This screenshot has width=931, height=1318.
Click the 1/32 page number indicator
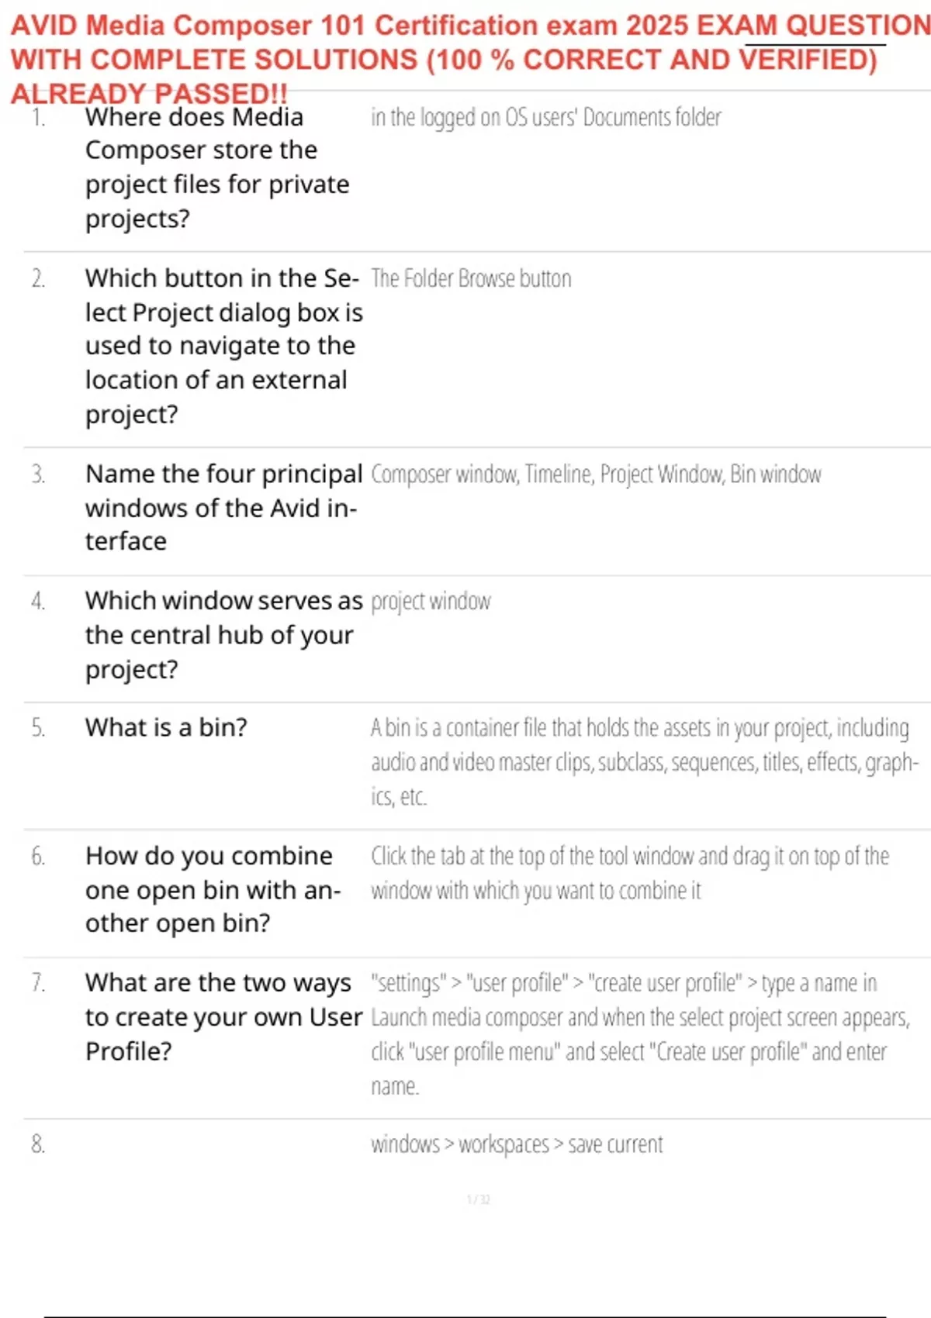coord(478,1200)
